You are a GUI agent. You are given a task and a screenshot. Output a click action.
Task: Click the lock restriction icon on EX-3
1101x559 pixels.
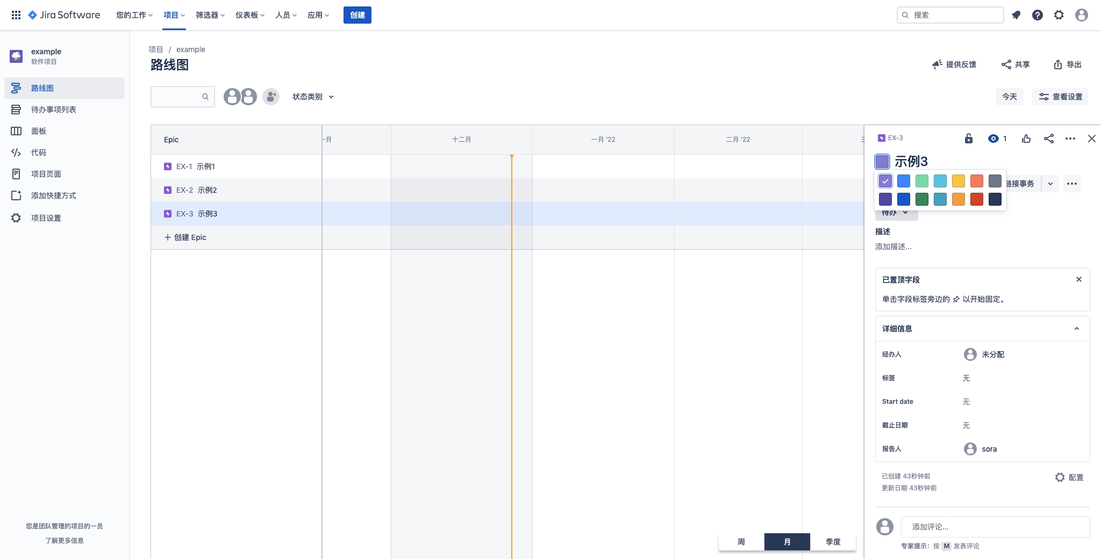click(x=969, y=139)
